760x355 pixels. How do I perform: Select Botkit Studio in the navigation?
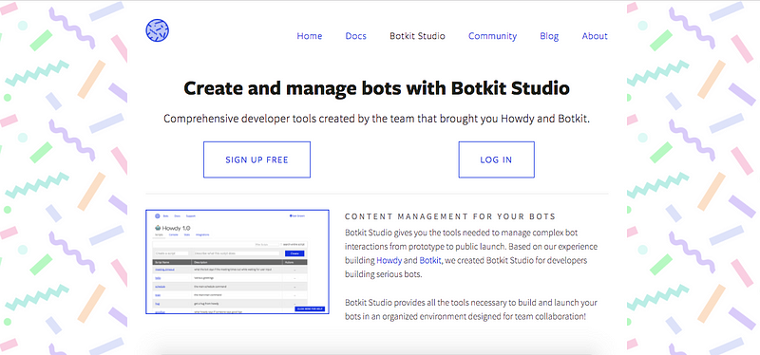point(417,36)
